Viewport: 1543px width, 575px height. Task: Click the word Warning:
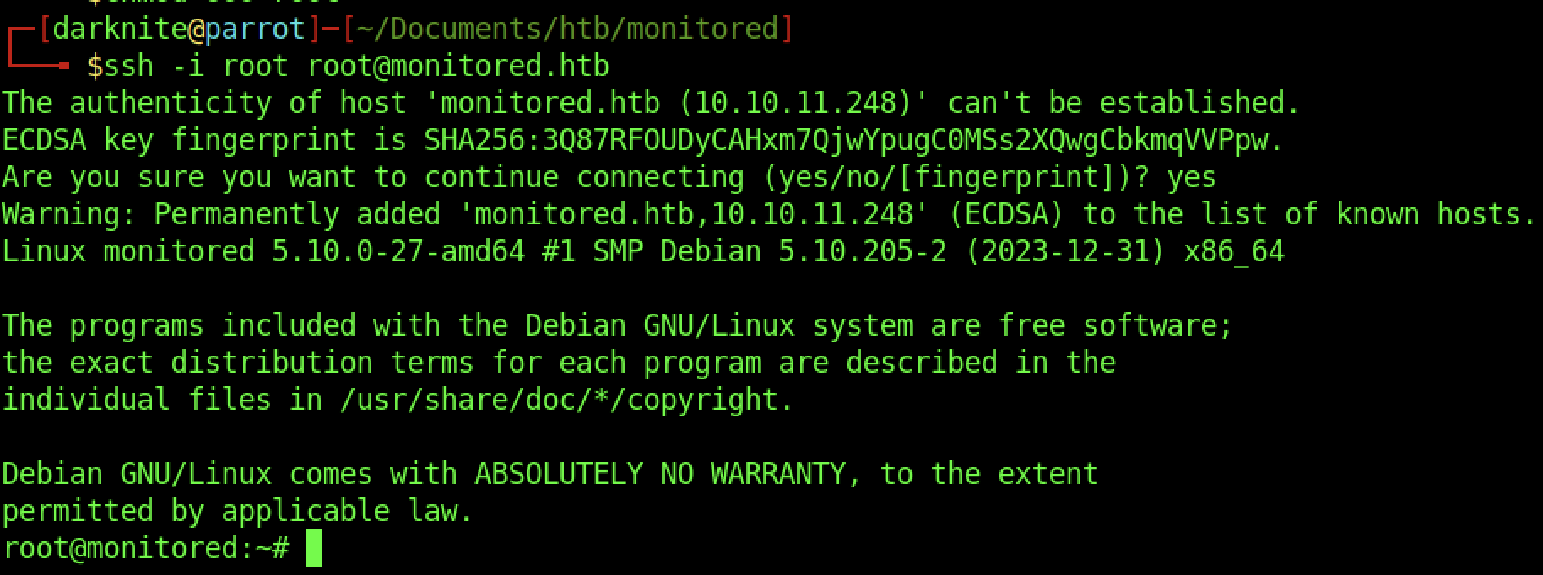(x=68, y=214)
